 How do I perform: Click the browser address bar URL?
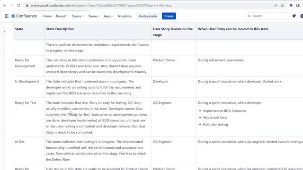click(101, 6)
